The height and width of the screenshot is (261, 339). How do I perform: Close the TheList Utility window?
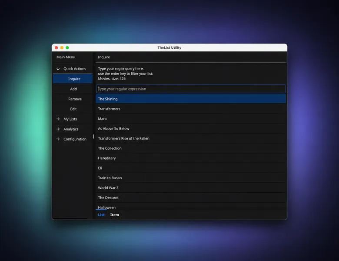tap(56, 47)
